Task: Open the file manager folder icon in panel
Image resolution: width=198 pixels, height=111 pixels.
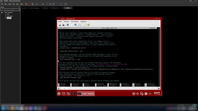Action: coord(69,93)
